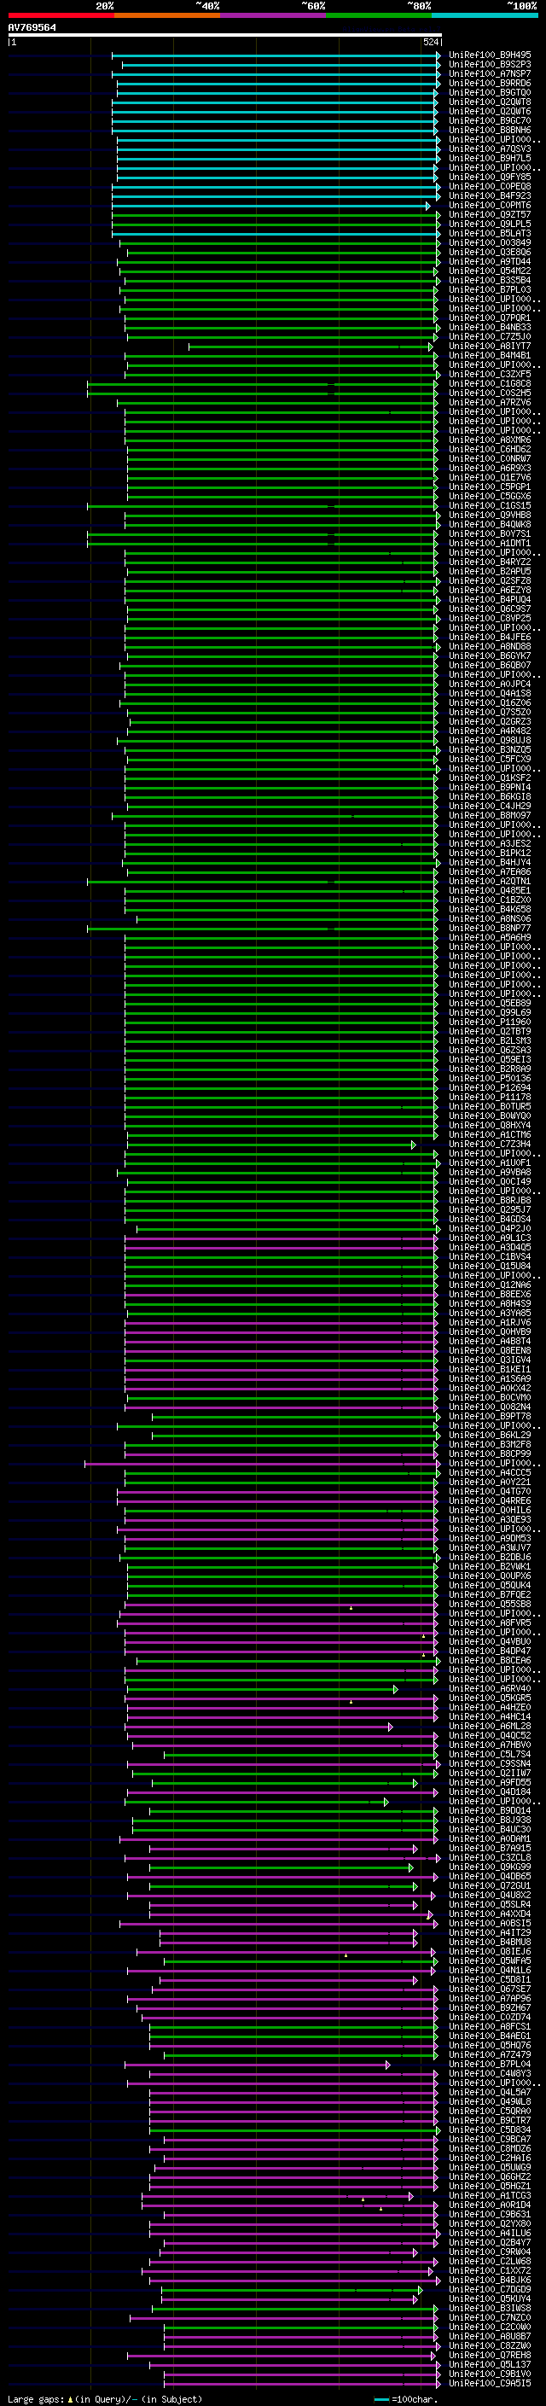Select the UniRef100_C1BVS4 label
Viewport: 546px width, 2406px height.
click(489, 1257)
